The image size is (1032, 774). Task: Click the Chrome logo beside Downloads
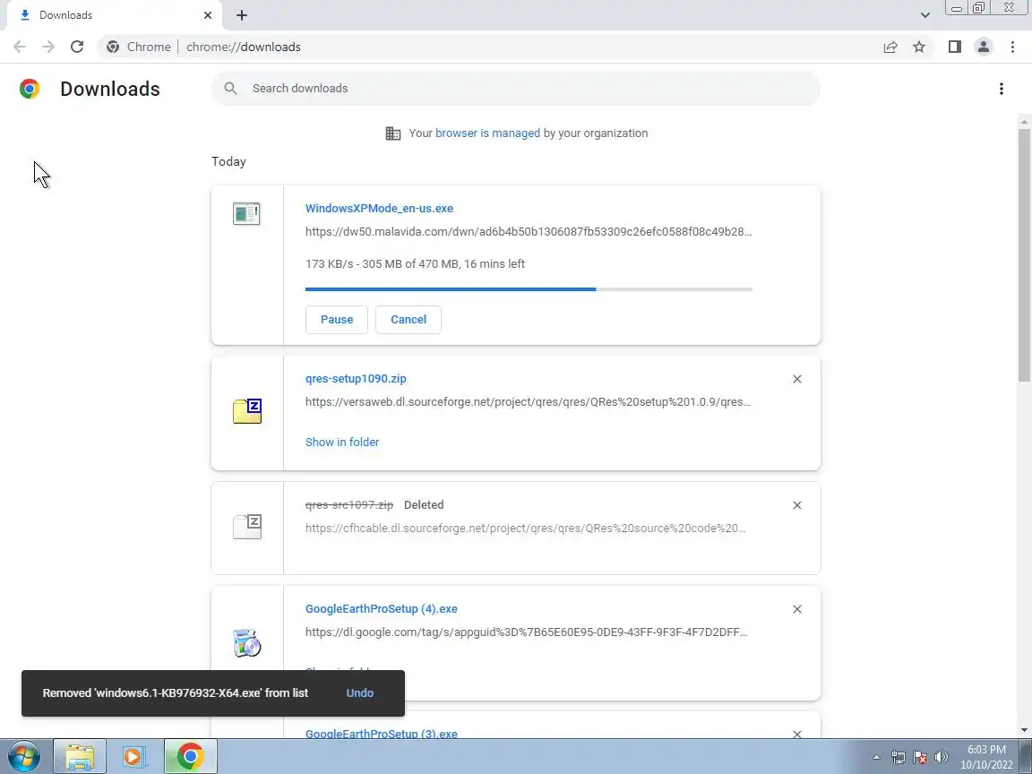coord(30,89)
